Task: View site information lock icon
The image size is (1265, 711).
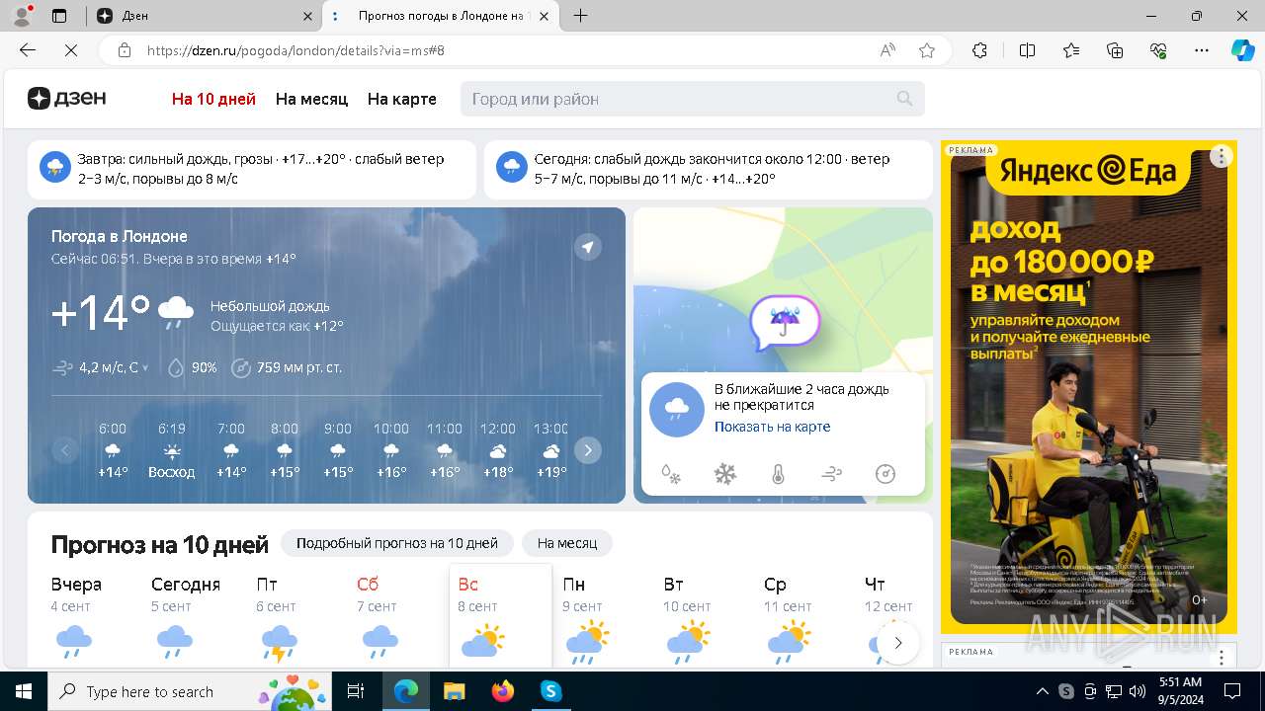Action: coord(125,50)
